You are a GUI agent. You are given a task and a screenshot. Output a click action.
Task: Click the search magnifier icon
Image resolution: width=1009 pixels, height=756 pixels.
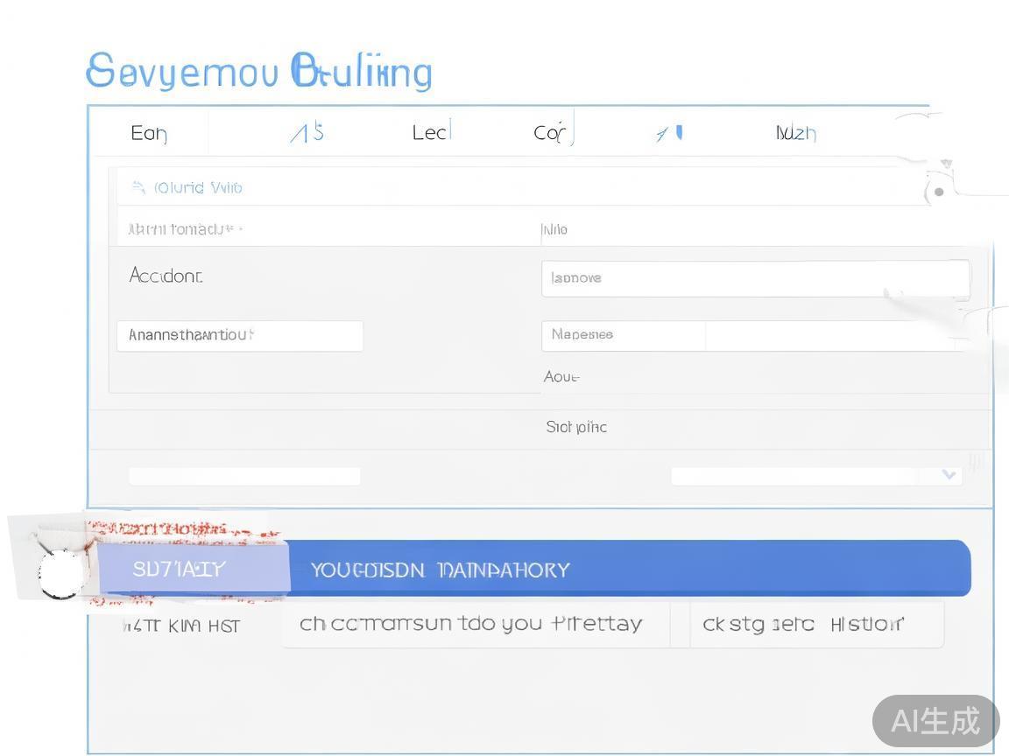138,187
